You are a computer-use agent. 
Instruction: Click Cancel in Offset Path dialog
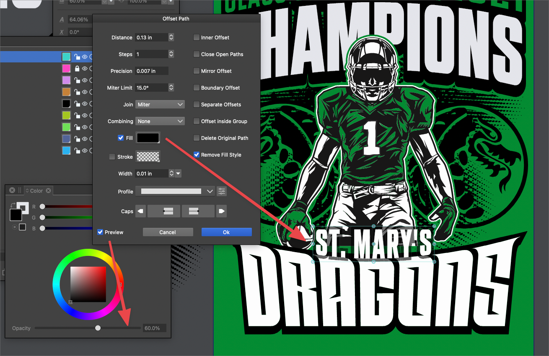[x=168, y=232]
